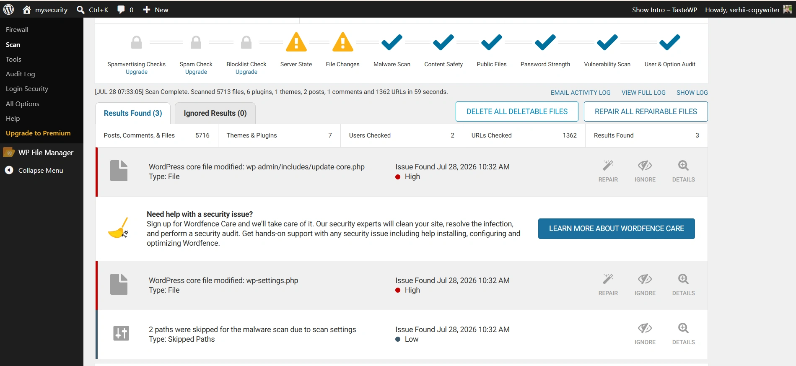Click the Malware Scan checkmark icon
796x366 pixels.
coord(392,42)
